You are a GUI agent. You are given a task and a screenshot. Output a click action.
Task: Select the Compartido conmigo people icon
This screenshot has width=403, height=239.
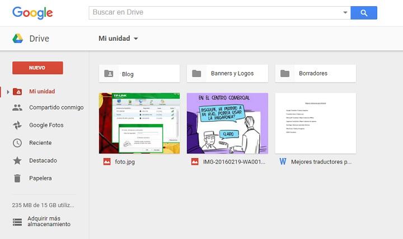[x=17, y=107]
